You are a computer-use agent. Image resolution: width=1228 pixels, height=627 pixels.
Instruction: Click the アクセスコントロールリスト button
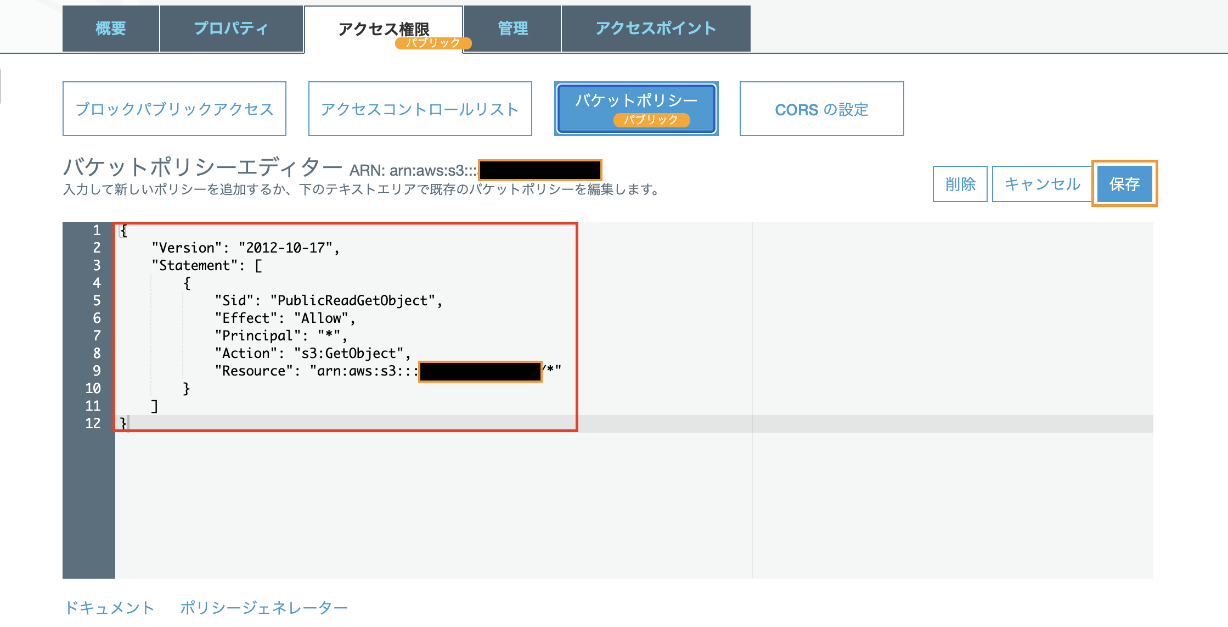420,109
